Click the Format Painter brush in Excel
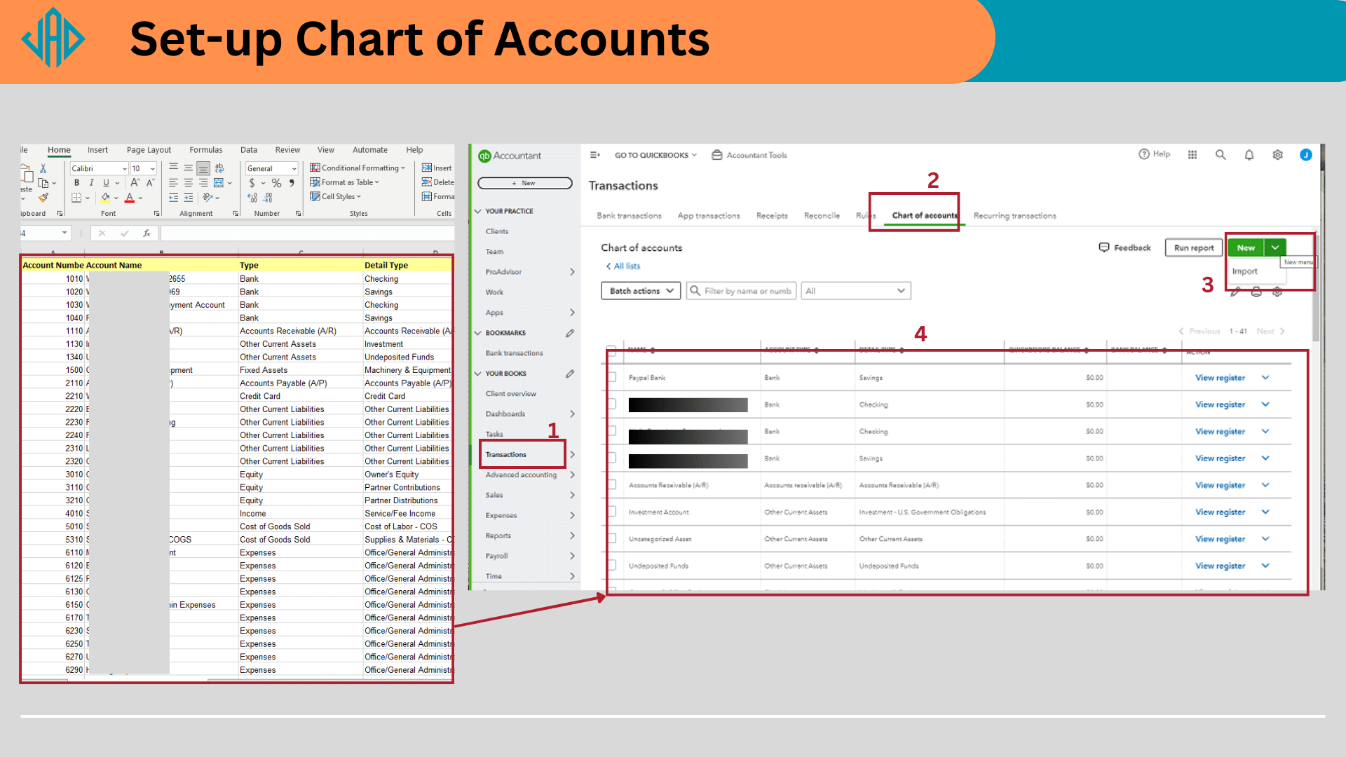 coord(43,198)
